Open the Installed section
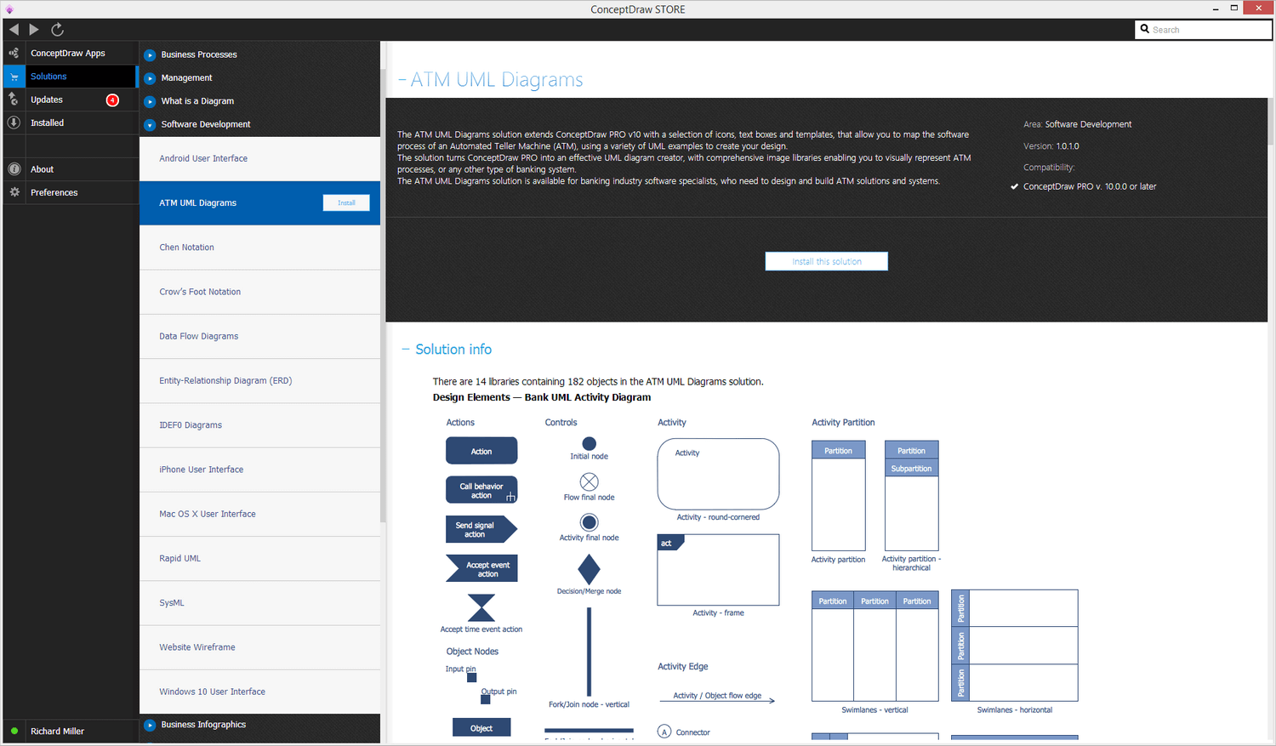 pyautogui.click(x=48, y=122)
